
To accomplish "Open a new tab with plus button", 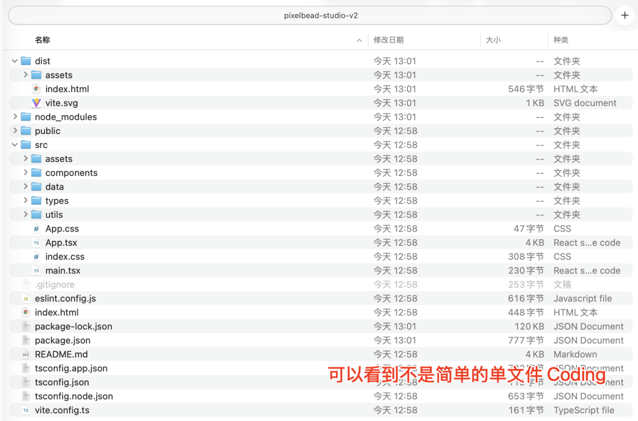I will tap(625, 15).
